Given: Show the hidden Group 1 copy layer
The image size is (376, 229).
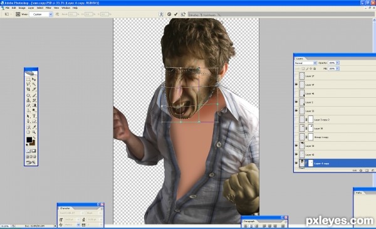Looking at the screenshot, I should pos(296,137).
